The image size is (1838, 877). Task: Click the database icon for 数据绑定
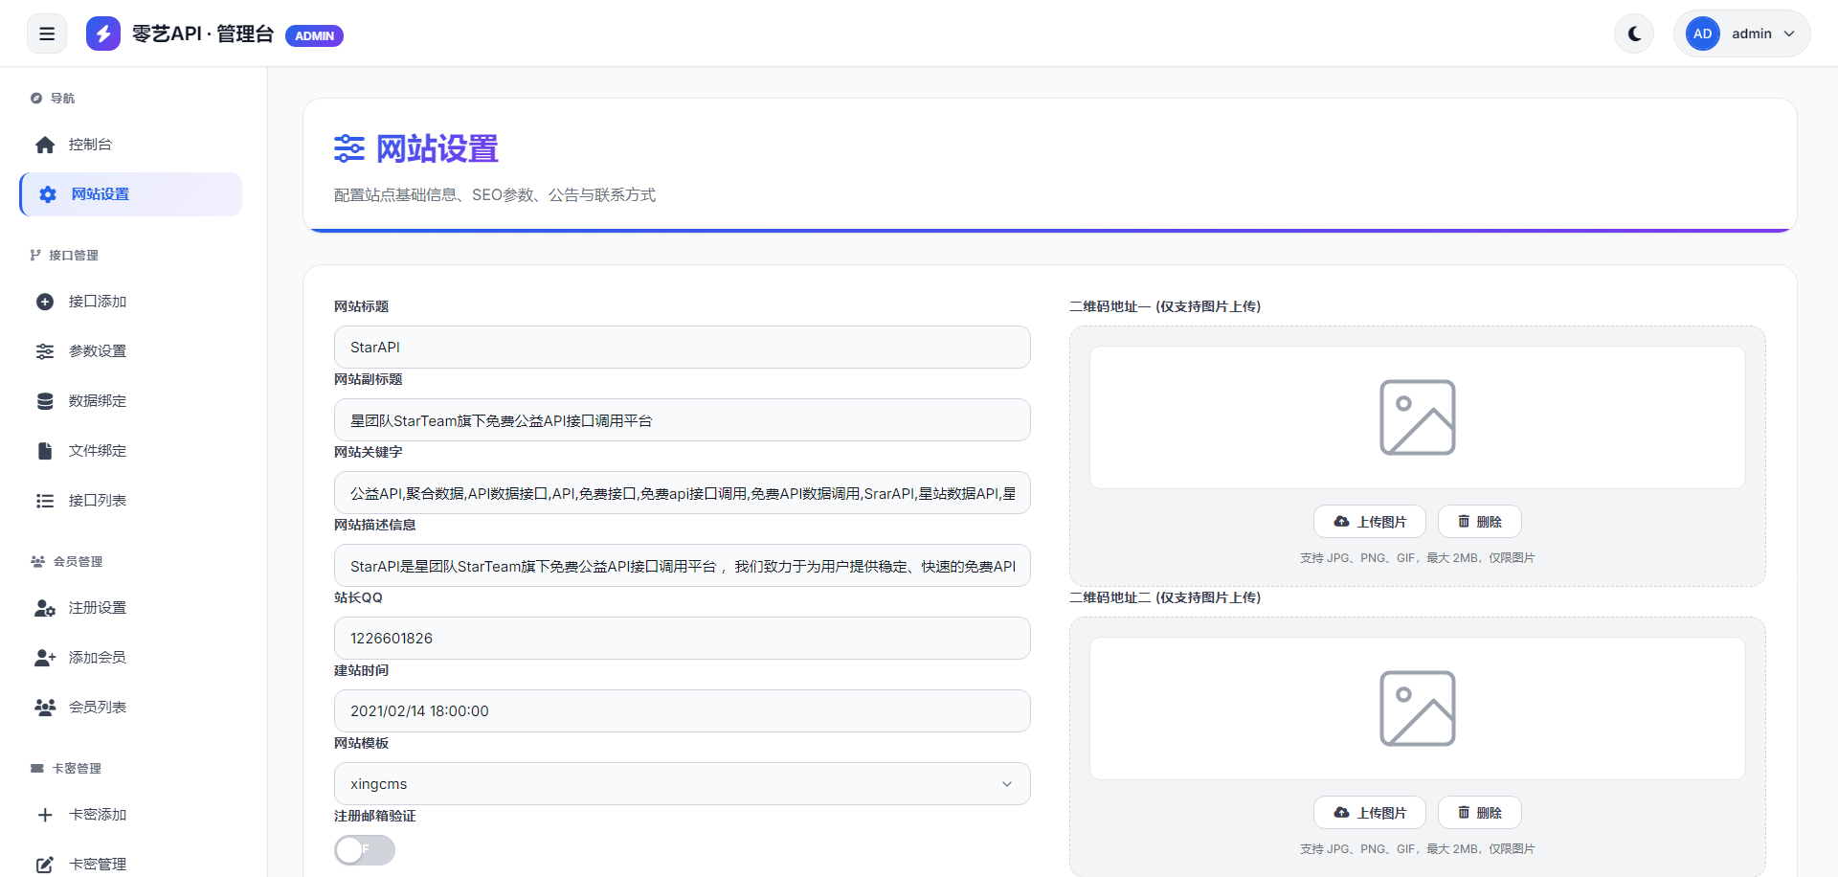45,401
